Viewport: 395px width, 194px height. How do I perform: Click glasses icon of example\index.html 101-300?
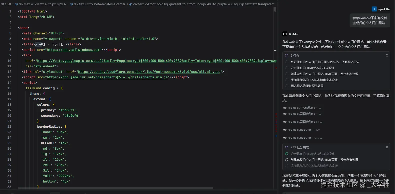pyautogui.click(x=285, y=138)
